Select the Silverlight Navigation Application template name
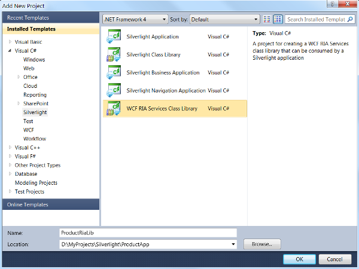The width and height of the screenshot is (359, 269). coord(166,91)
